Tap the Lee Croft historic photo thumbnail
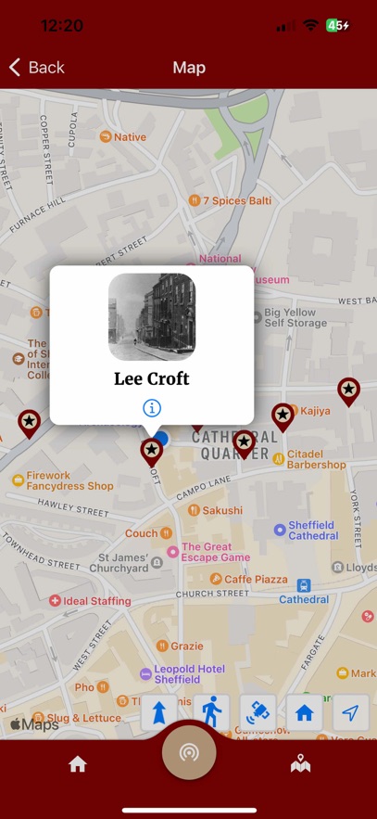Image resolution: width=377 pixels, height=819 pixels. pos(152,317)
